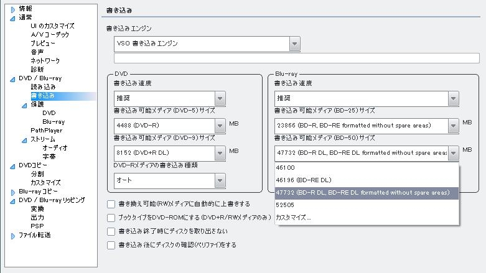Toggle ブックタイプをDVD-ROMにする checkbox

(x=111, y=218)
